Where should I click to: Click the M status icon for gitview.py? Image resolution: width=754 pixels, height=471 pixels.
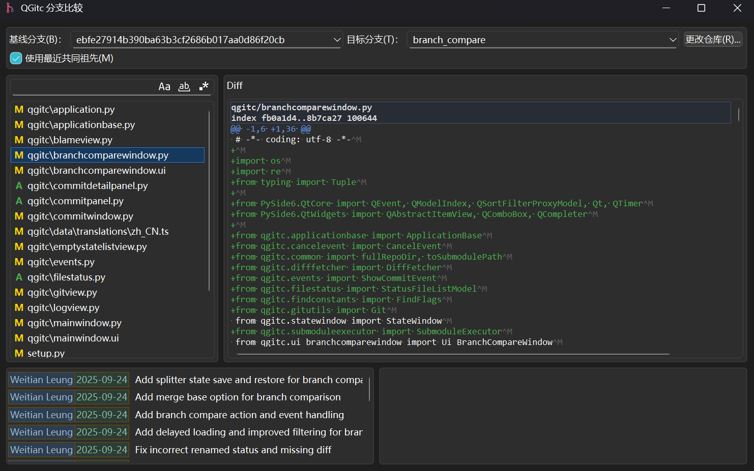tap(19, 292)
